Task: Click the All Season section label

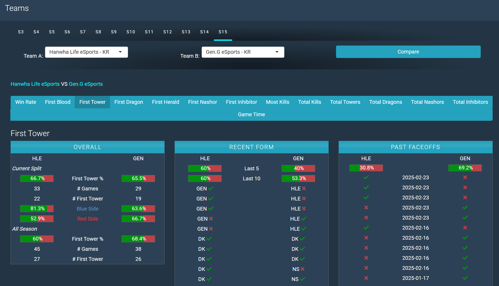Action: (x=25, y=229)
